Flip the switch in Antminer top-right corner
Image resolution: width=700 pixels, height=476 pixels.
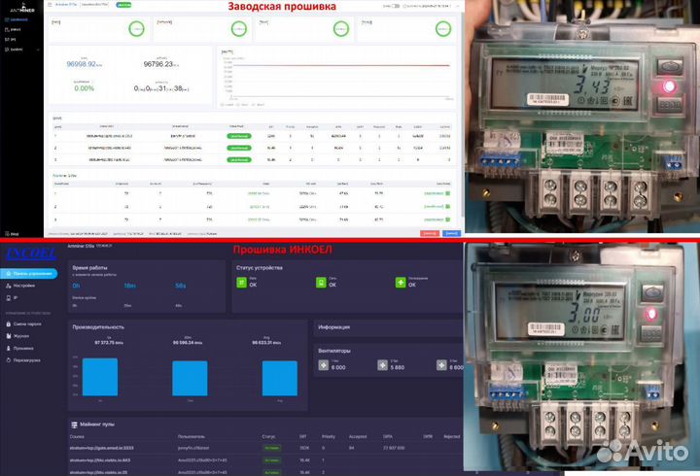point(395,6)
